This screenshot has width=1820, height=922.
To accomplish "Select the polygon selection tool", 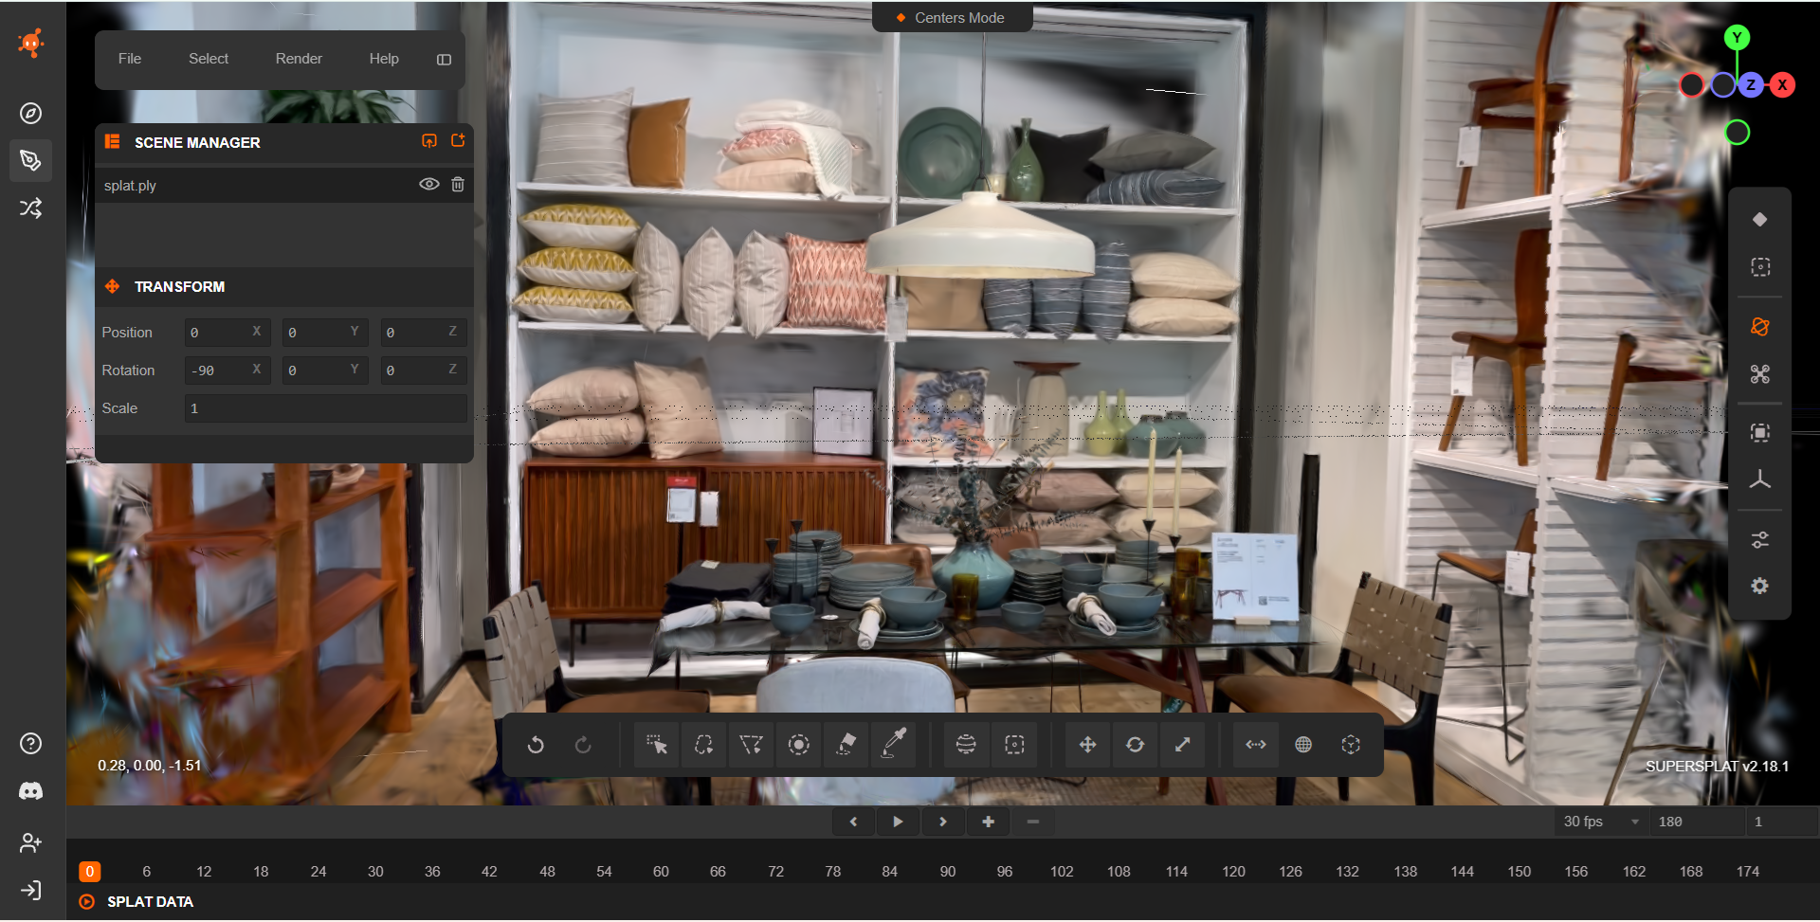I will pos(751,746).
